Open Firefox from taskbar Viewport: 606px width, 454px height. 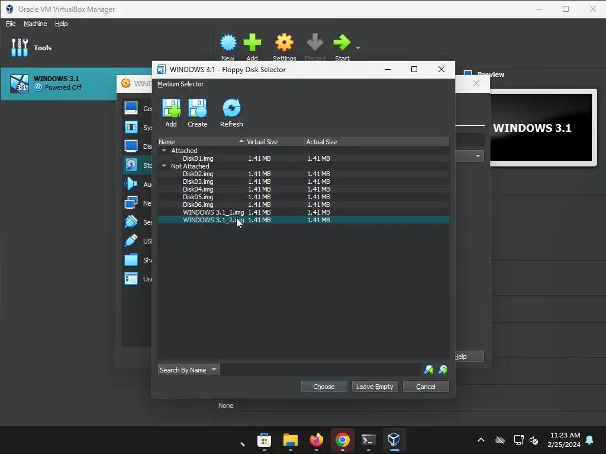317,440
